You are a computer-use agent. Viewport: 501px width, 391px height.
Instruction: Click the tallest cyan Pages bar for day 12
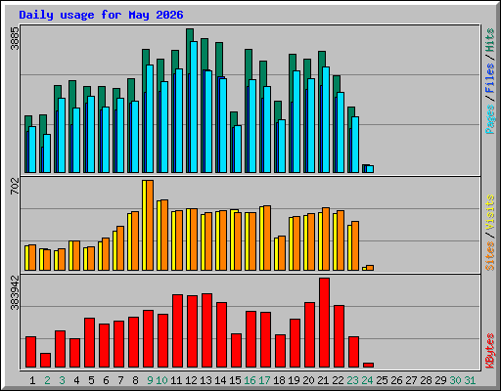(x=194, y=107)
